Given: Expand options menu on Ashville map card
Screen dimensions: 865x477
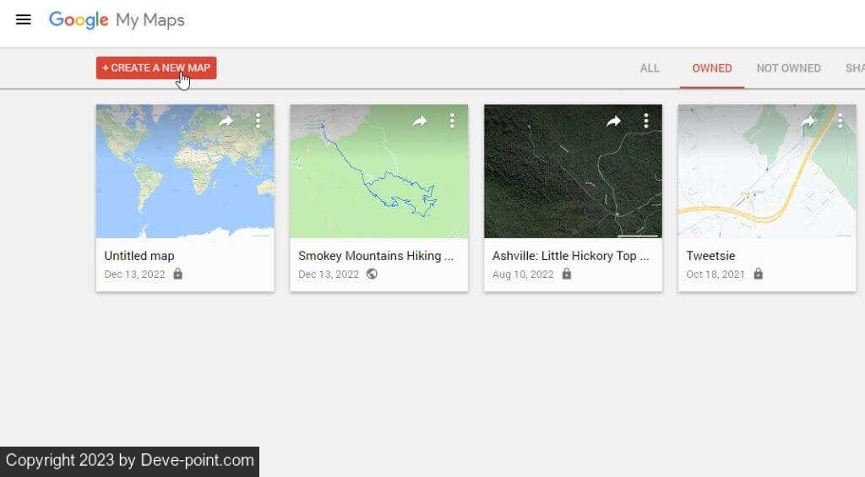Looking at the screenshot, I should [646, 122].
